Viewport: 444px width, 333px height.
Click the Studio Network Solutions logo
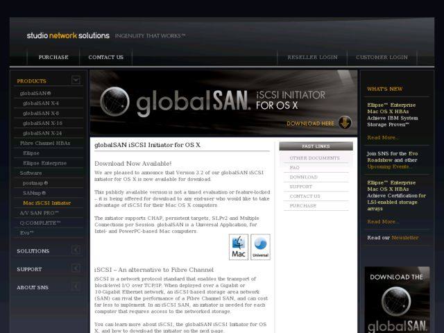(x=68, y=35)
